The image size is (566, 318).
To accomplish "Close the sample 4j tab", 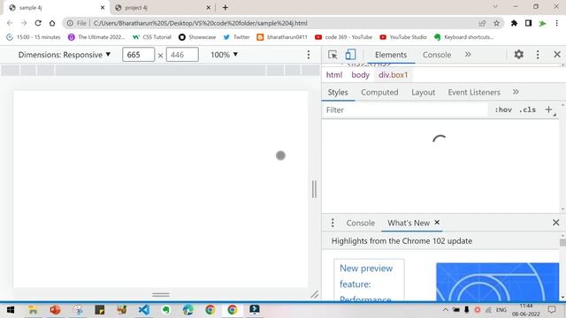I will click(103, 8).
